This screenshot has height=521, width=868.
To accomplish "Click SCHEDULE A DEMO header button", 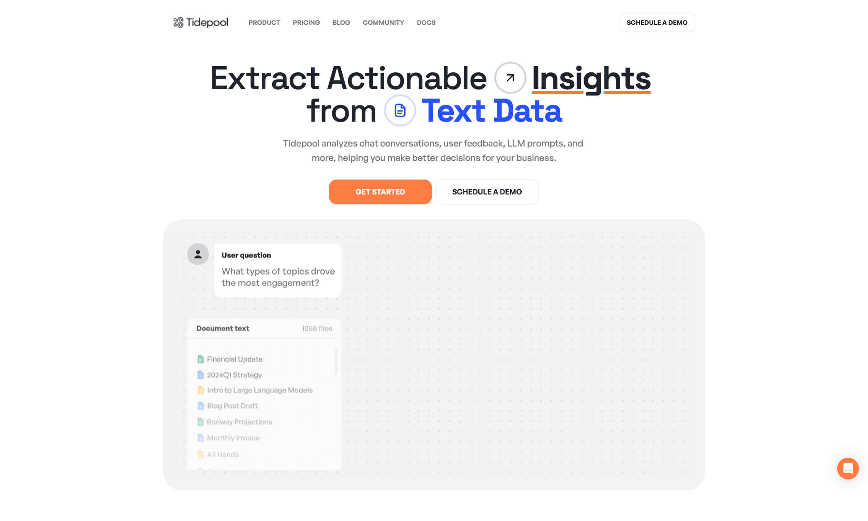I will pyautogui.click(x=656, y=22).
